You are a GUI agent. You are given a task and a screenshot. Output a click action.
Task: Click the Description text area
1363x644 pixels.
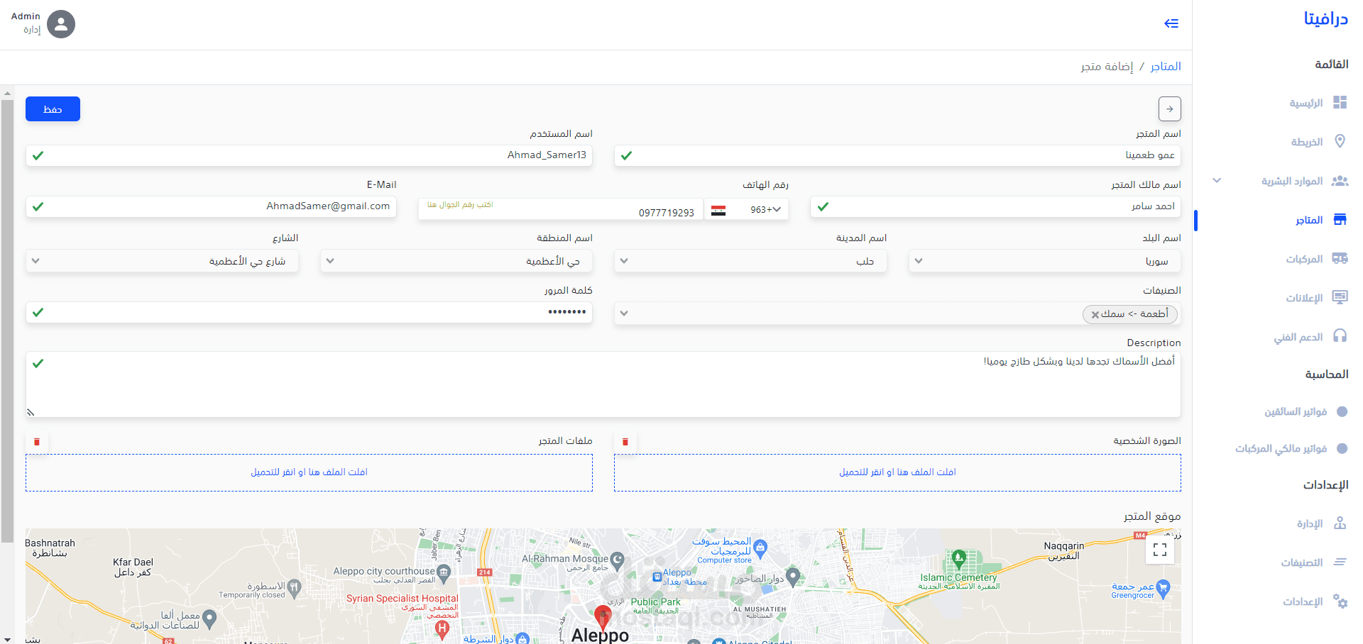[603, 384]
